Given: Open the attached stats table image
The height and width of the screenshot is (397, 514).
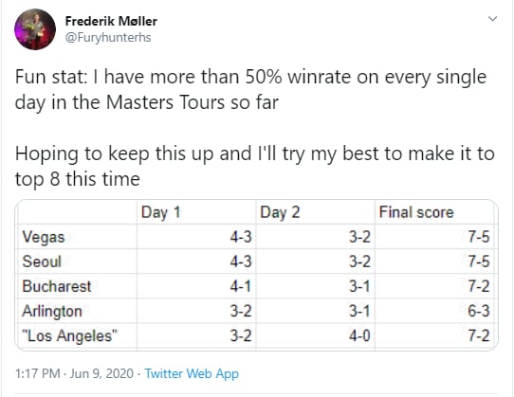Looking at the screenshot, I should pos(257,275).
